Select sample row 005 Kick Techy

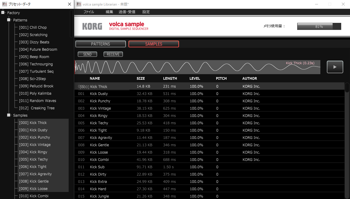pos(209,123)
